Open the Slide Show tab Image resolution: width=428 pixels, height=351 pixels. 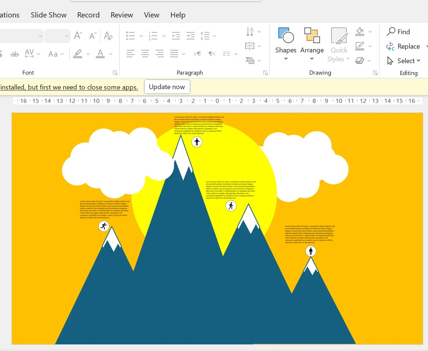(49, 15)
